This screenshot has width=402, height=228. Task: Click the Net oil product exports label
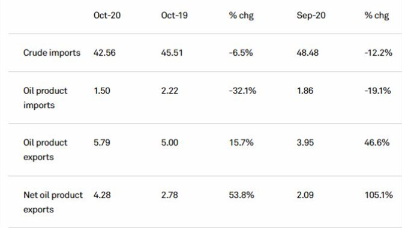(x=53, y=202)
